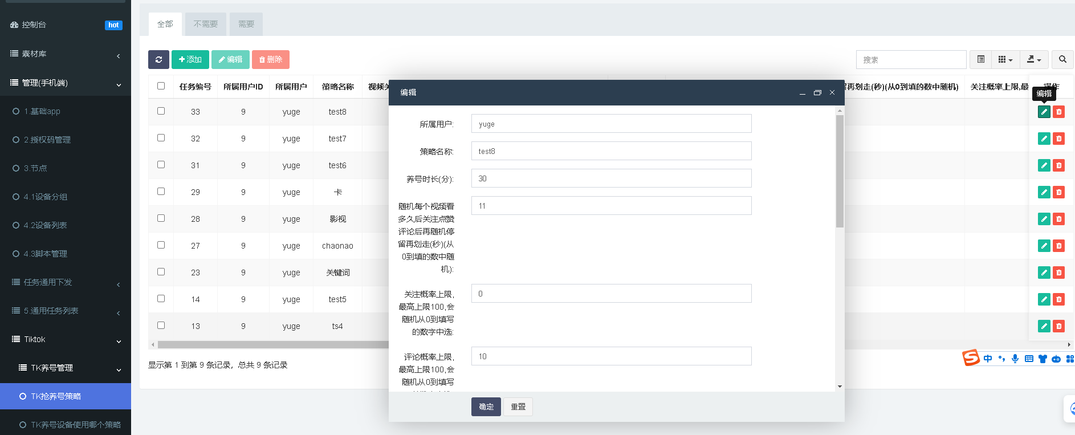The width and height of the screenshot is (1075, 435).
Task: Expand the 素材库 sidebar menu
Action: point(66,54)
